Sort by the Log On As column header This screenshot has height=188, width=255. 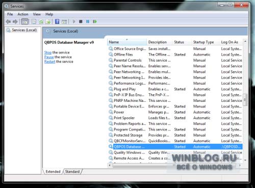(x=231, y=42)
